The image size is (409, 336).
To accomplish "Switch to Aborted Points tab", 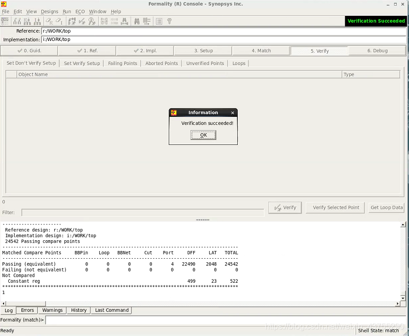I will coord(162,63).
